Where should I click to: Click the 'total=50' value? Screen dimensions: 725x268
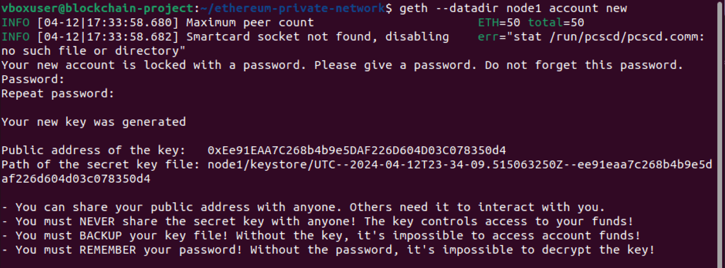click(x=556, y=23)
